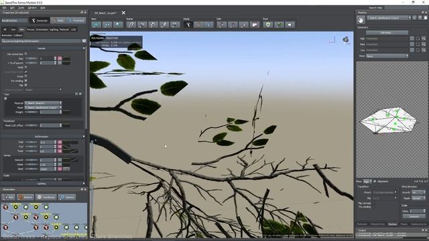Screen dimensions: 429x241
Task: Select the blue Freehand mode icon in toolbar
Action: pyautogui.click(x=208, y=25)
